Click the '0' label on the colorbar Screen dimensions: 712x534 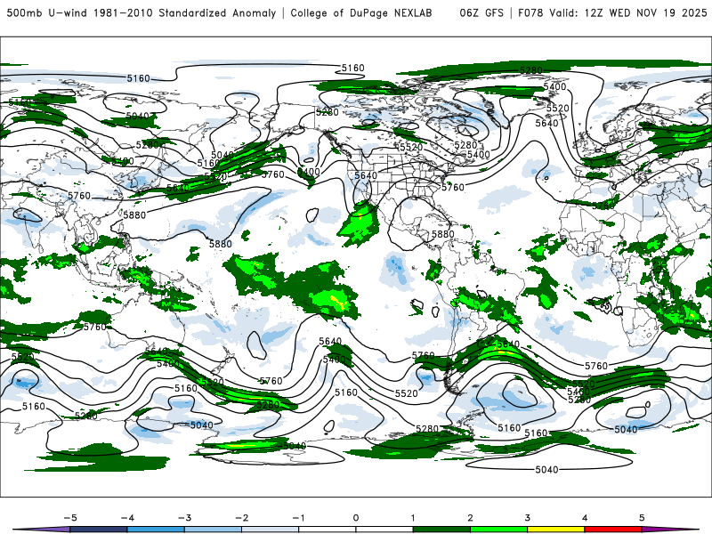356,518
